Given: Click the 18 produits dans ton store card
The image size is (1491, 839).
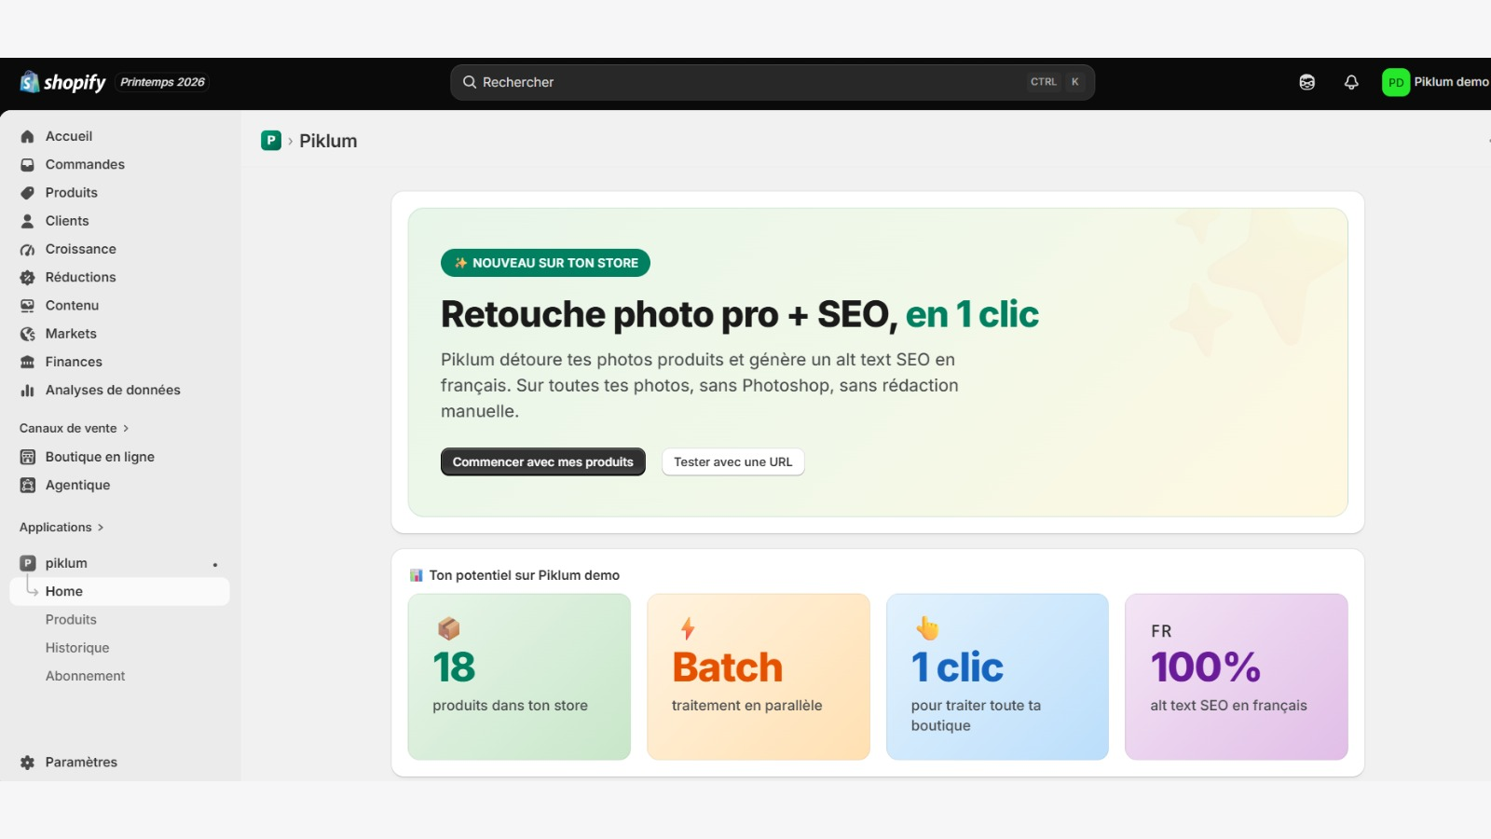Looking at the screenshot, I should (519, 677).
